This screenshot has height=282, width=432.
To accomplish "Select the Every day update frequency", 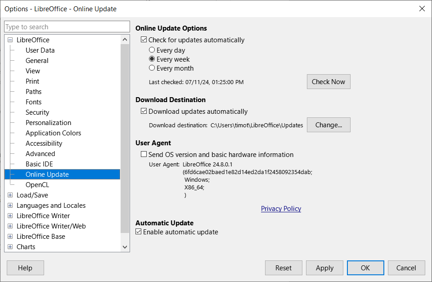I will (x=152, y=50).
